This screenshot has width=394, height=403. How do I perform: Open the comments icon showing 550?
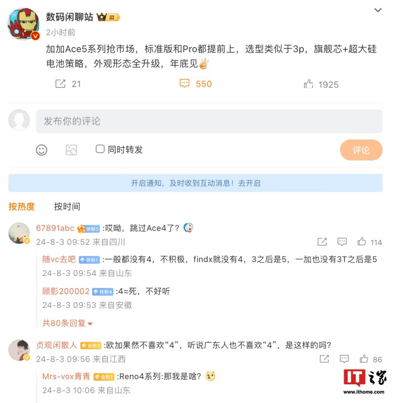pos(185,84)
